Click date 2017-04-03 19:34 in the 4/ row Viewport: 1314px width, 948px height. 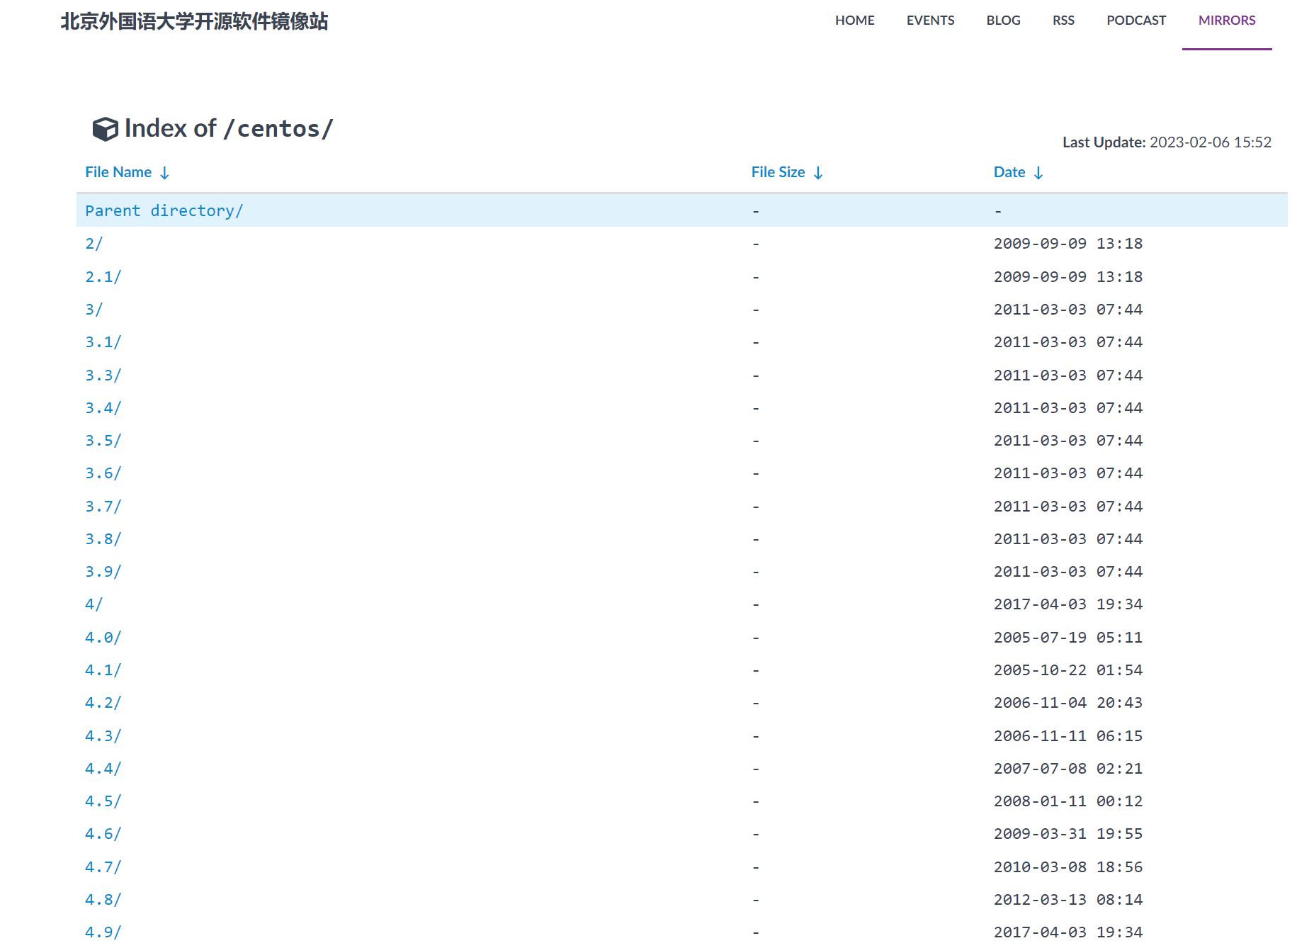[1068, 604]
